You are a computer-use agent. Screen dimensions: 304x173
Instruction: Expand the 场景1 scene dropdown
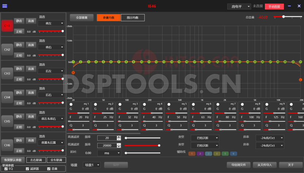92,165
